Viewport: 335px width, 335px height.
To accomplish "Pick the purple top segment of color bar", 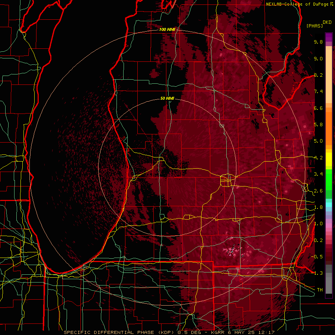I will pos(329,37).
